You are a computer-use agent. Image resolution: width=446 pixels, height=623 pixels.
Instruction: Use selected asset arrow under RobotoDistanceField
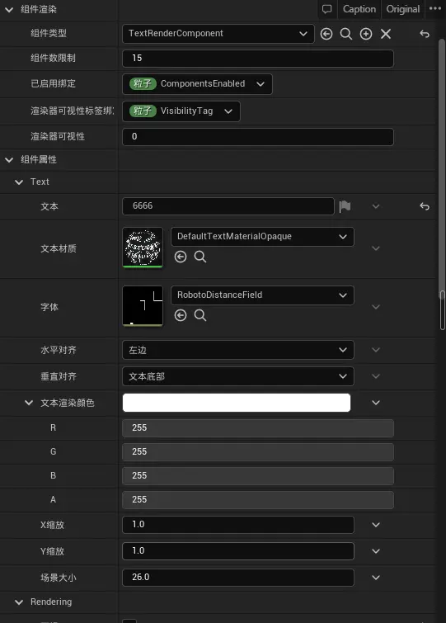[181, 315]
